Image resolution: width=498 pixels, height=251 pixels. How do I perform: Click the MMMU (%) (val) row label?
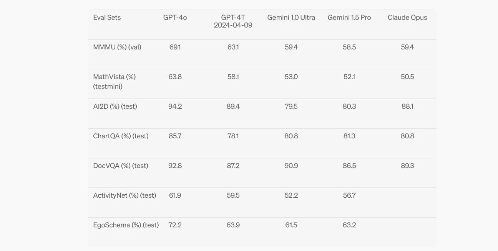117,47
